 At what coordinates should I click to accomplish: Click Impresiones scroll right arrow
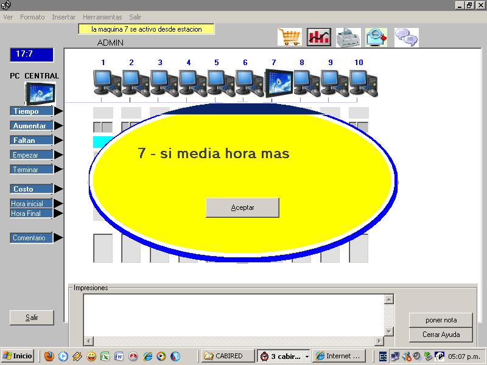379,341
